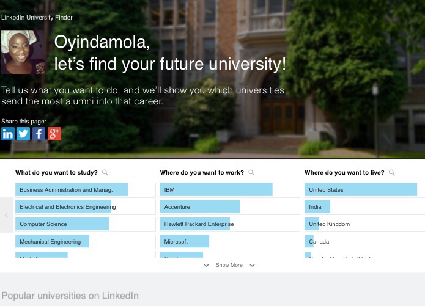Expand list with right Show More chevron
The height and width of the screenshot is (306, 425).
[252, 266]
